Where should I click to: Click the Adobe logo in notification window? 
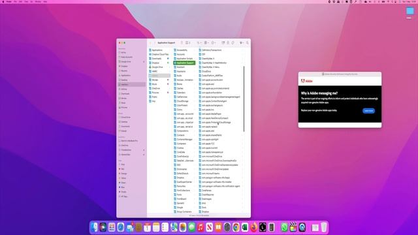pyautogui.click(x=306, y=81)
